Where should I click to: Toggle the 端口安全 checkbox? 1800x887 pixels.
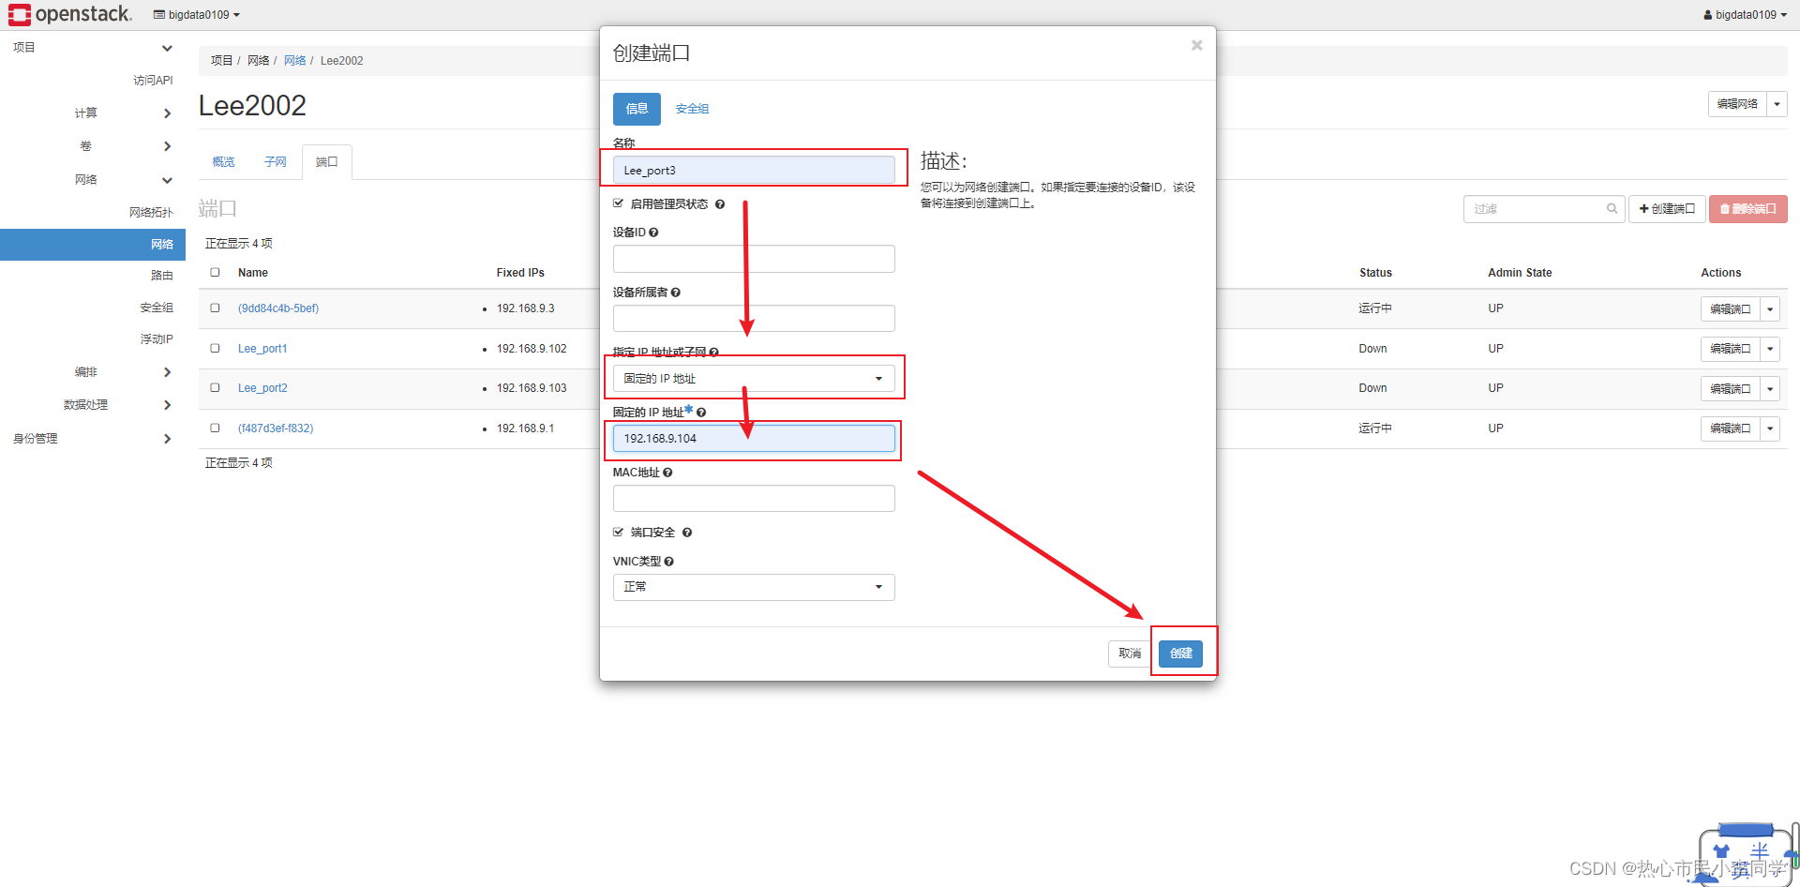619,532
